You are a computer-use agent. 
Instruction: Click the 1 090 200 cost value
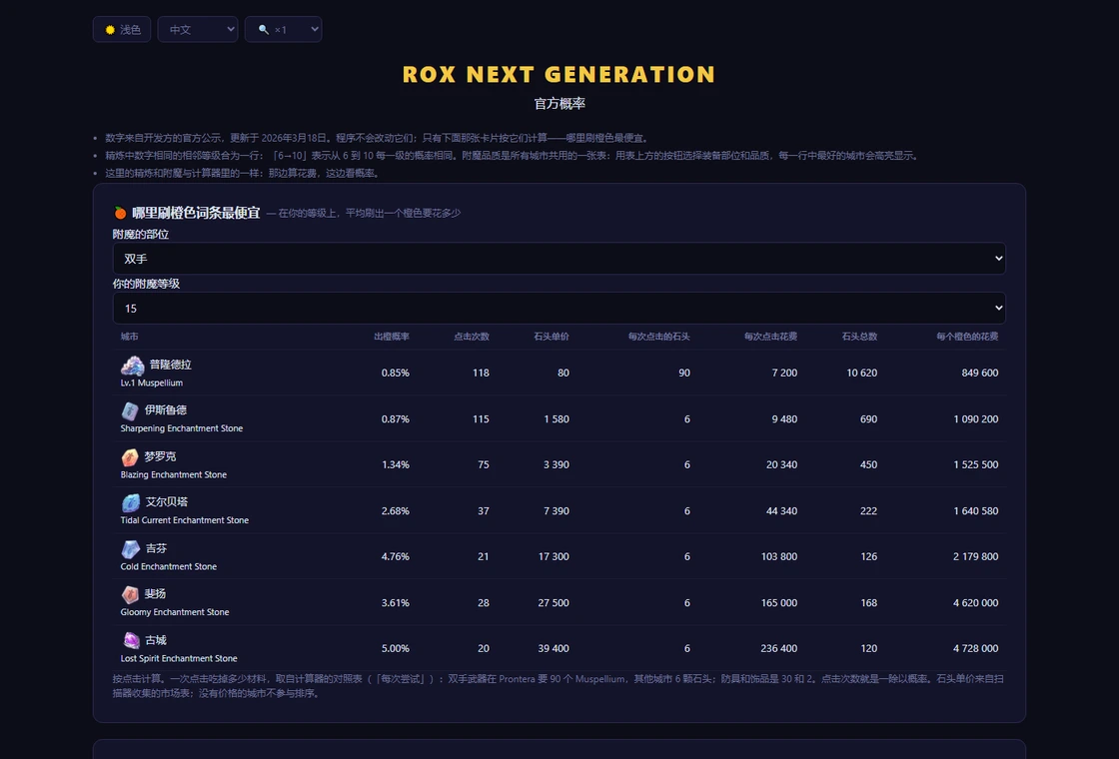click(975, 419)
